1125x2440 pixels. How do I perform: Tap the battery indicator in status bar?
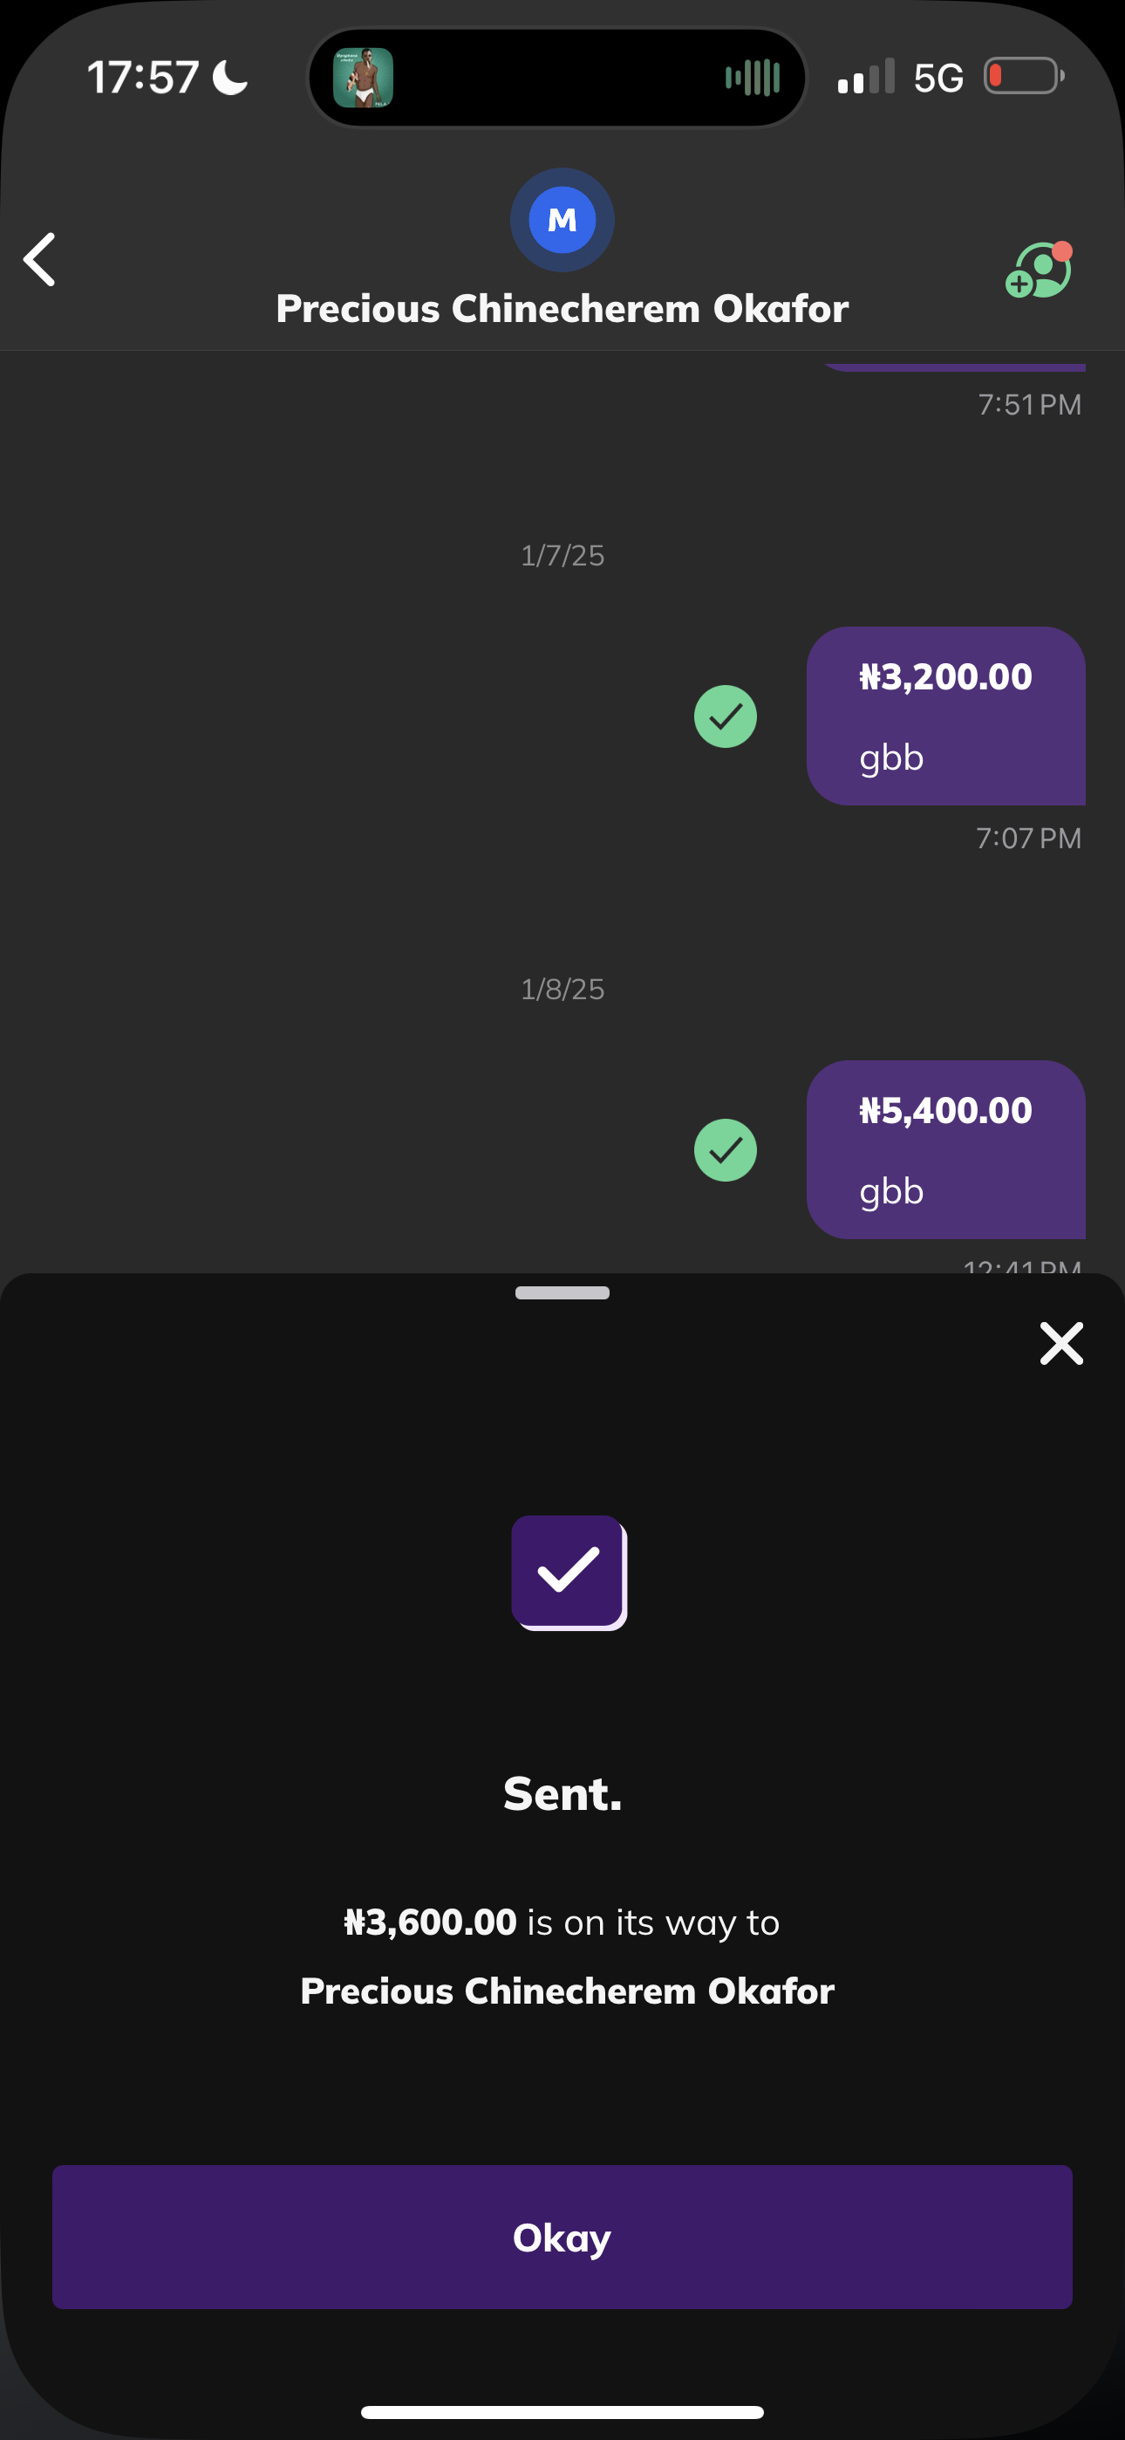pos(1023,76)
